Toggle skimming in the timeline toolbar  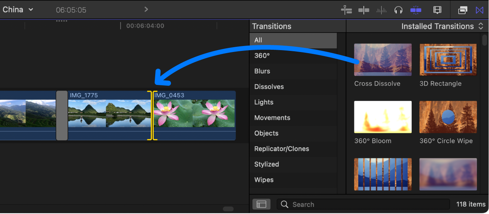pos(364,10)
